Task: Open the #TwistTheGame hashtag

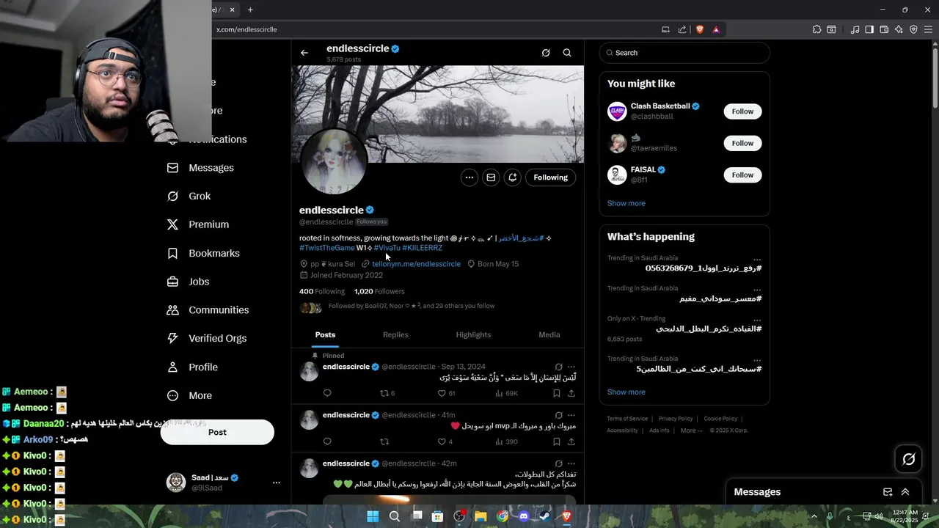Action: pos(327,248)
